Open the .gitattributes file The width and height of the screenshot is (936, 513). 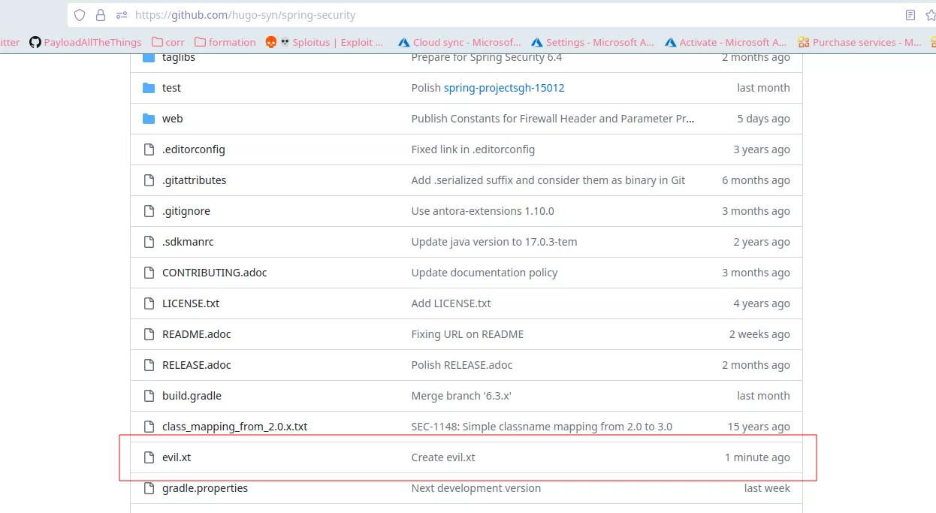pyautogui.click(x=194, y=180)
